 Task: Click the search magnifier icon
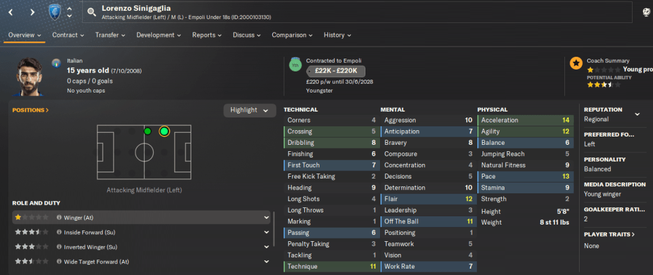click(92, 11)
